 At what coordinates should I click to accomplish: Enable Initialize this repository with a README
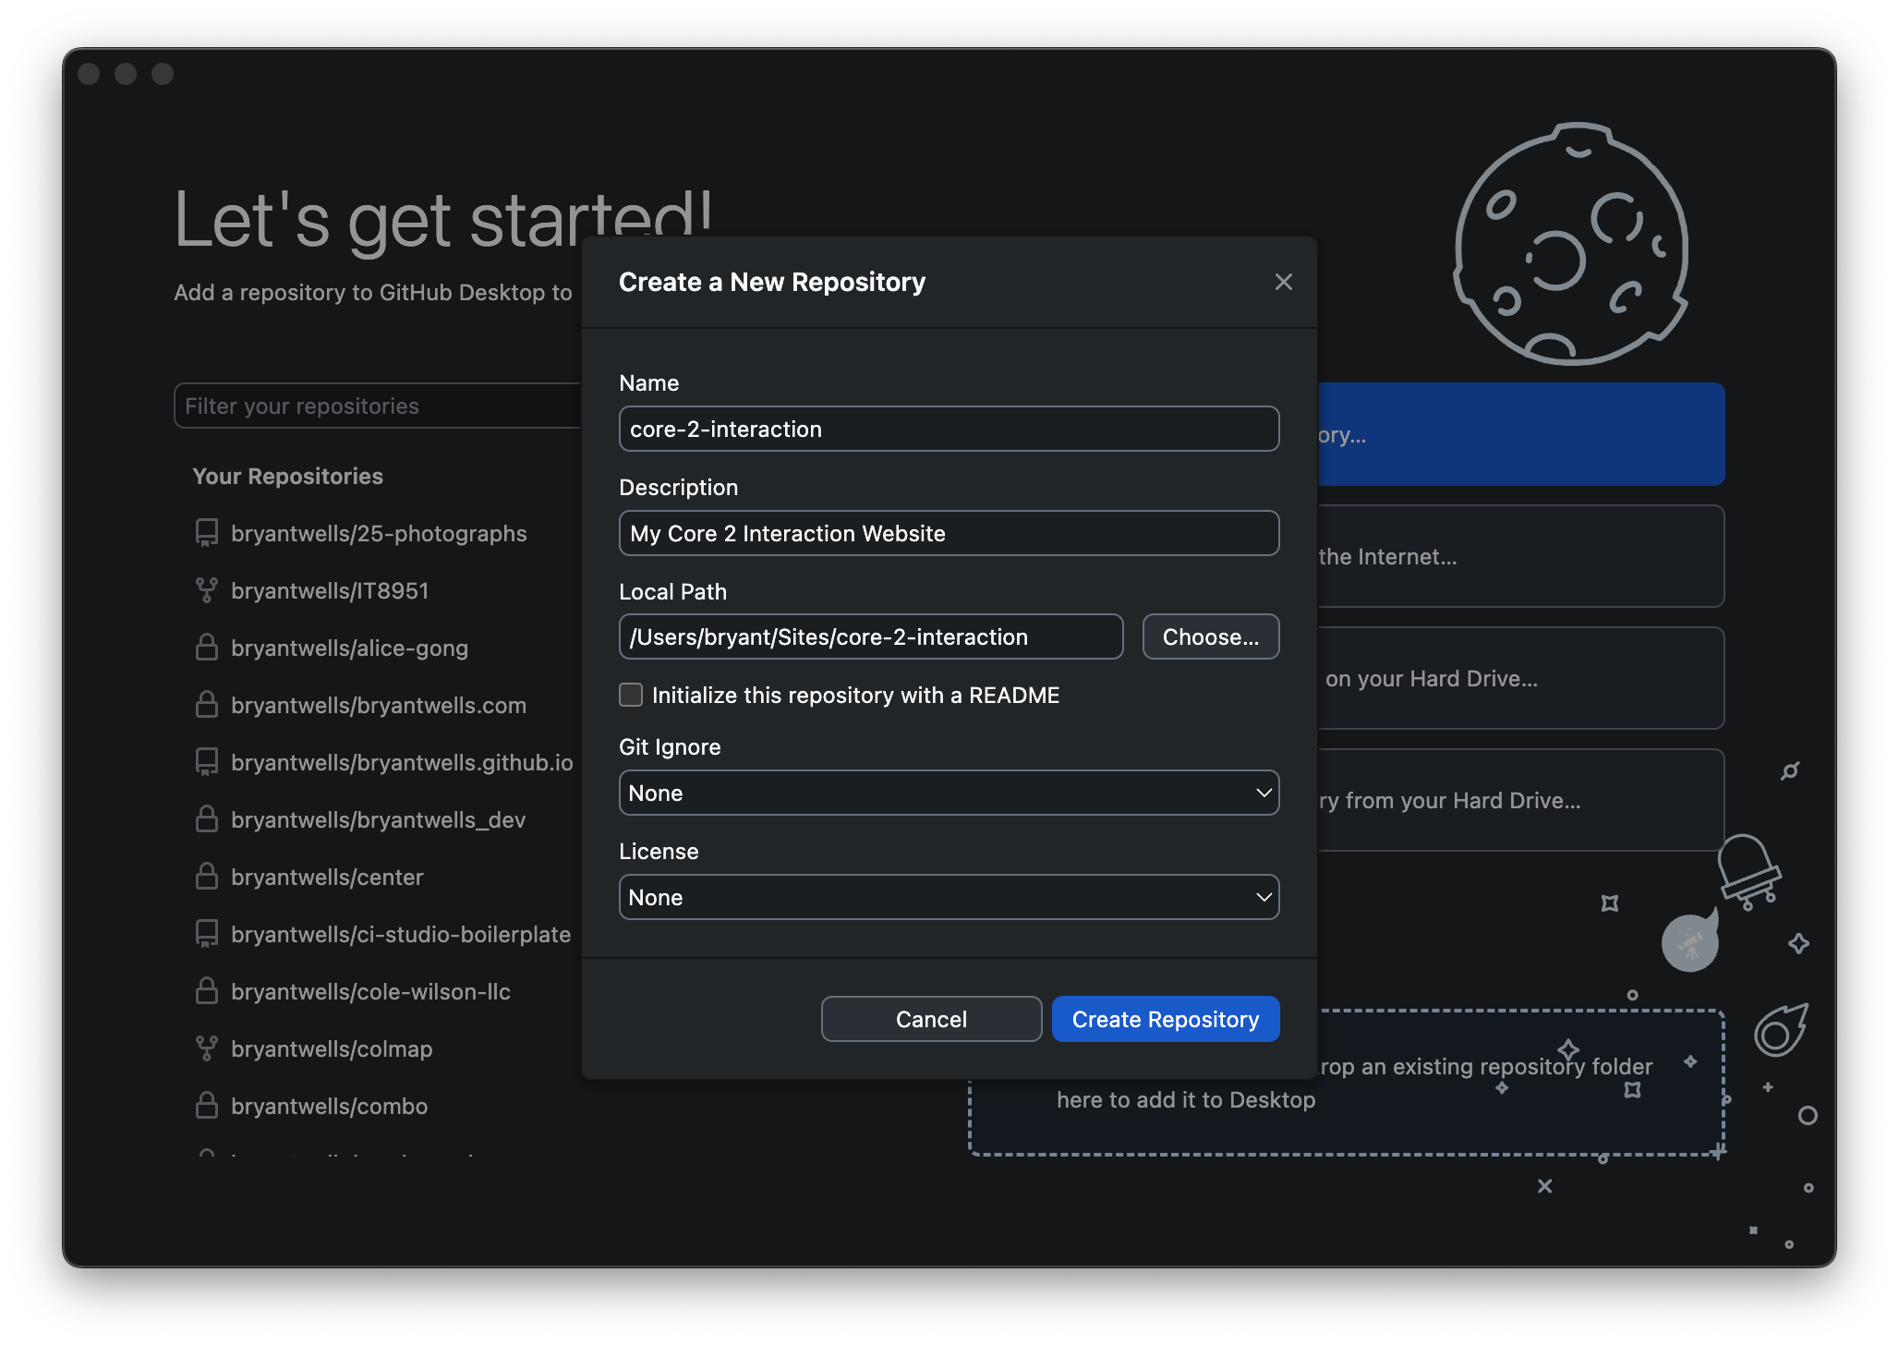[x=631, y=695]
